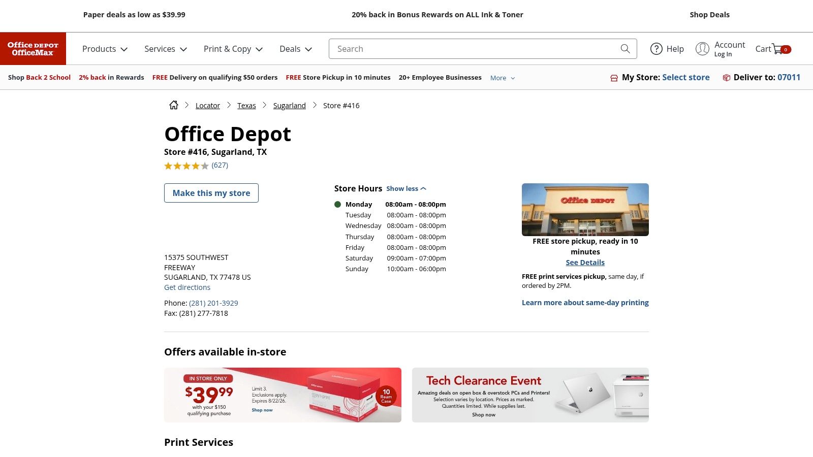Go to Sugarland breadcrumb
Screen dimensions: 813x457
tap(290, 106)
